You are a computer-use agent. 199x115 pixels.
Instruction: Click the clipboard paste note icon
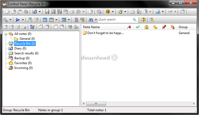[x=20, y=12]
